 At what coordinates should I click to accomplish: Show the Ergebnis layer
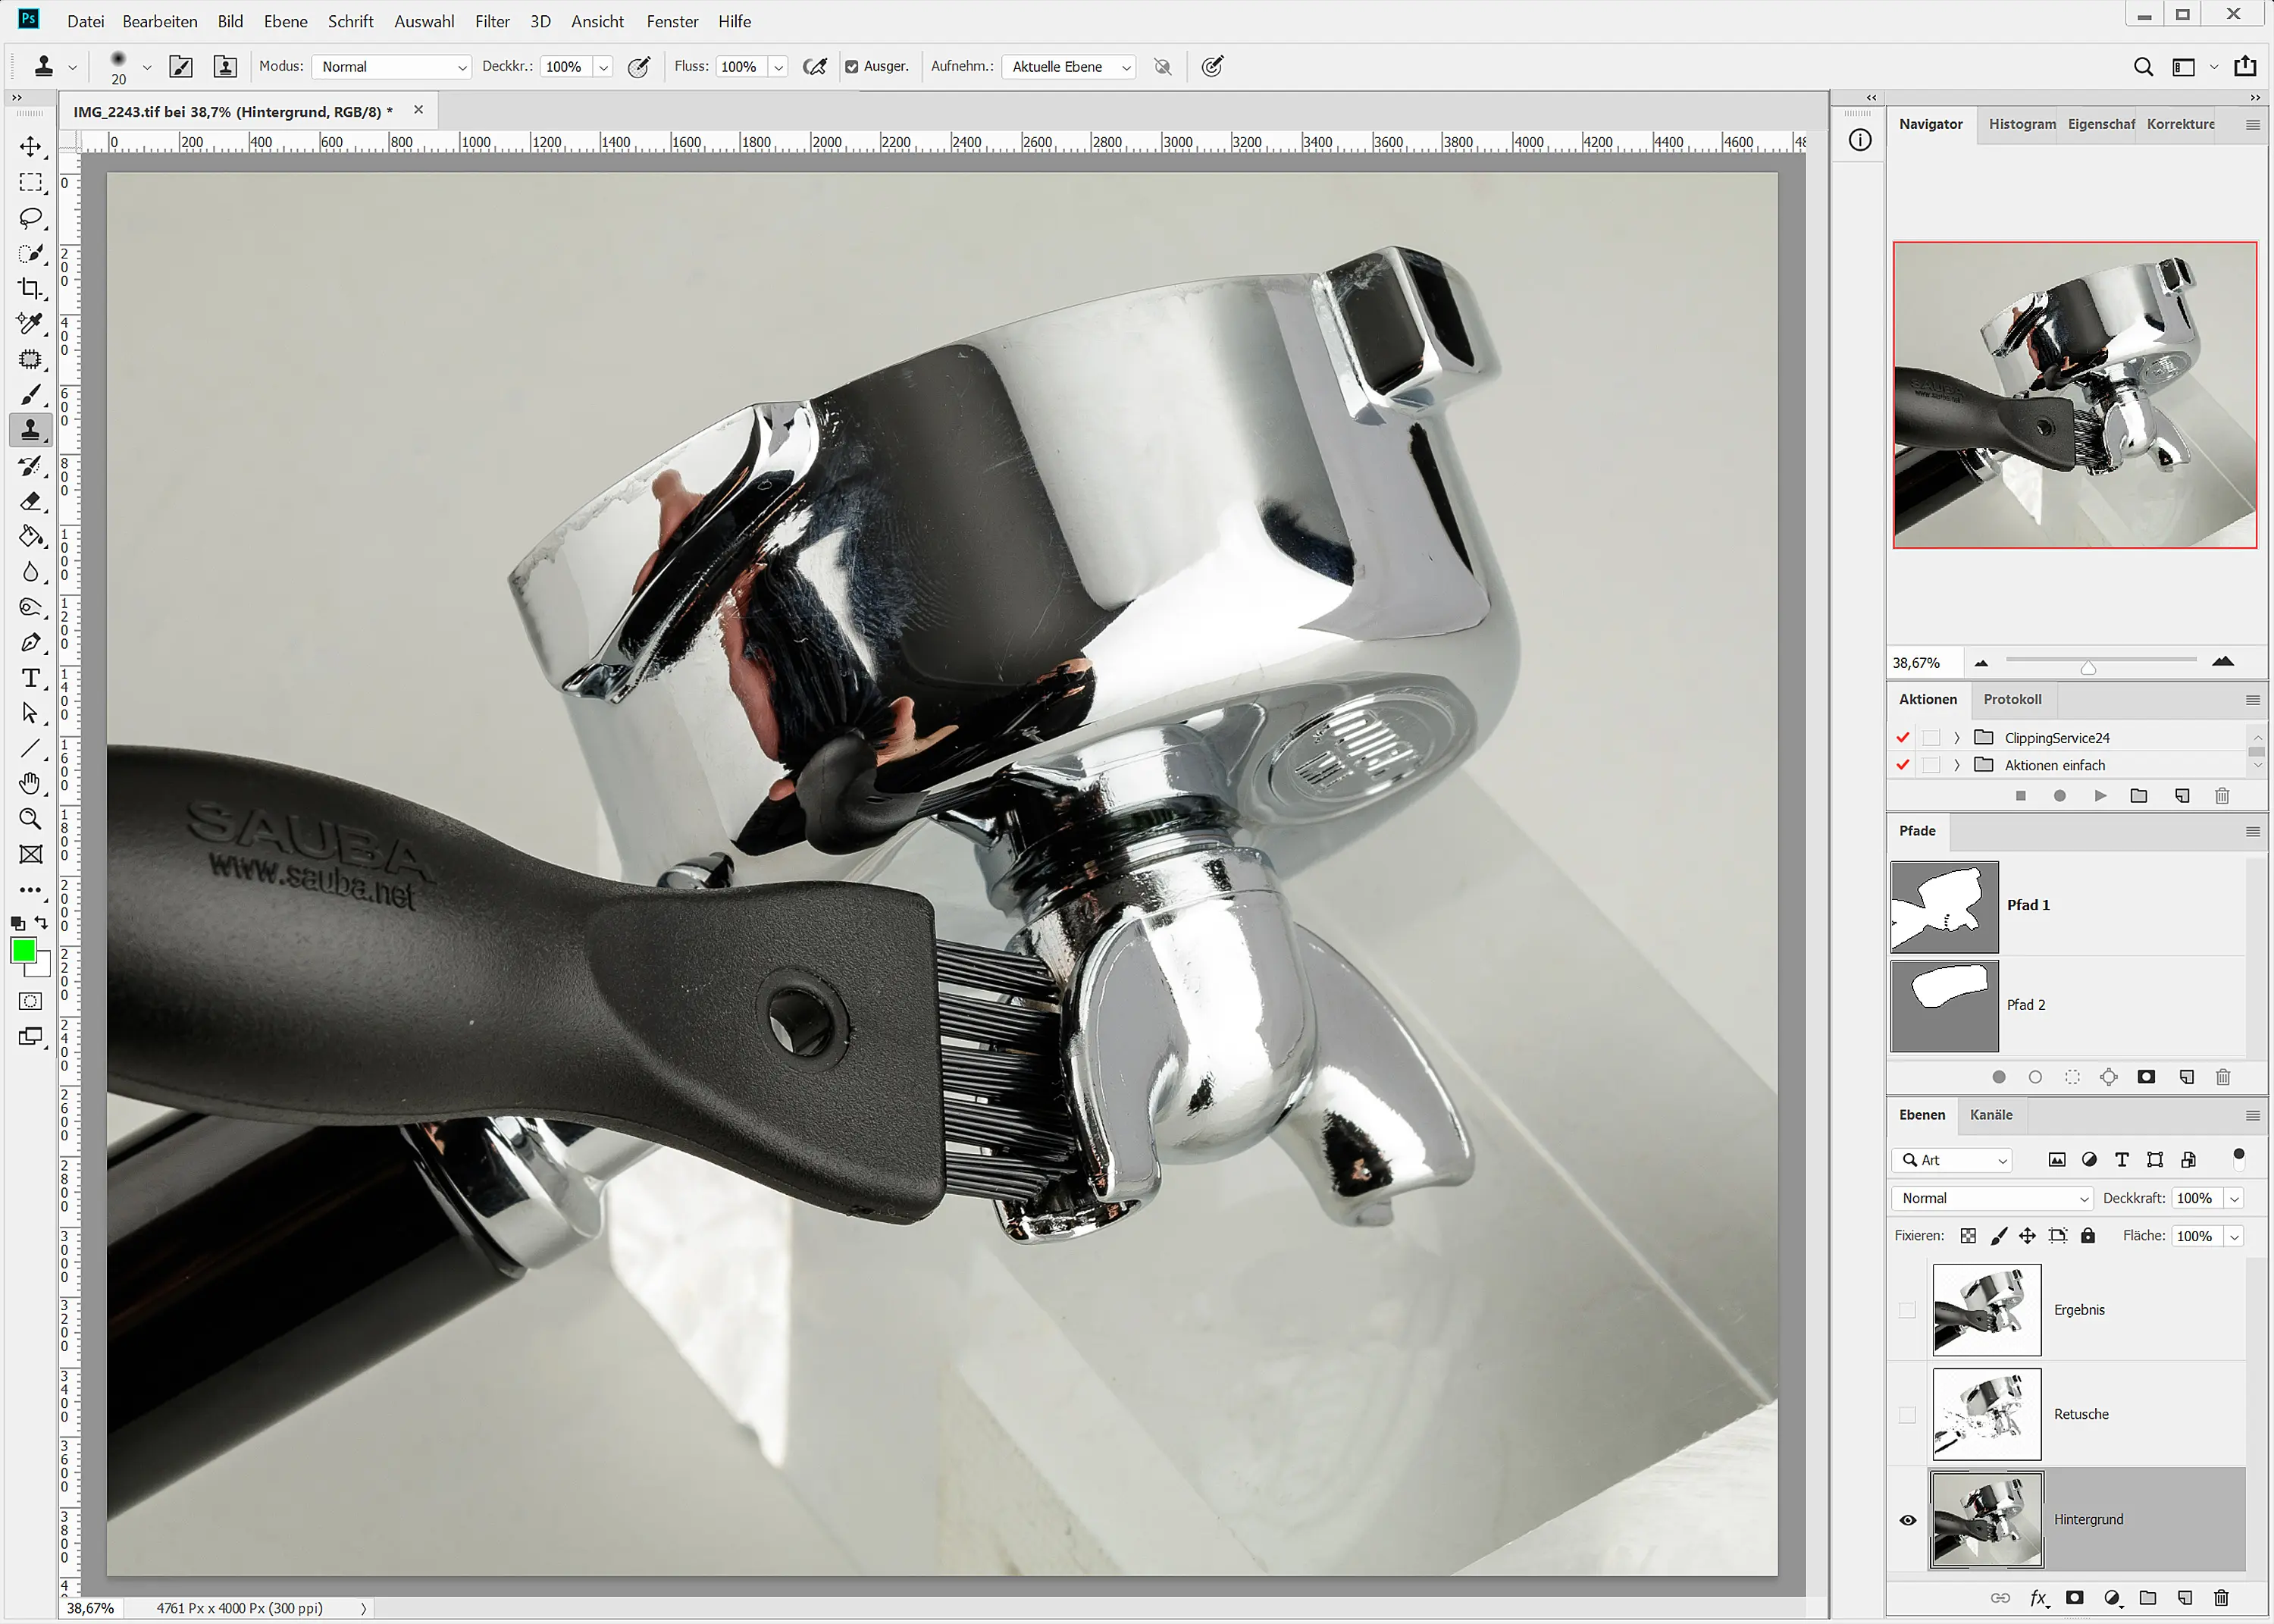point(1907,1310)
